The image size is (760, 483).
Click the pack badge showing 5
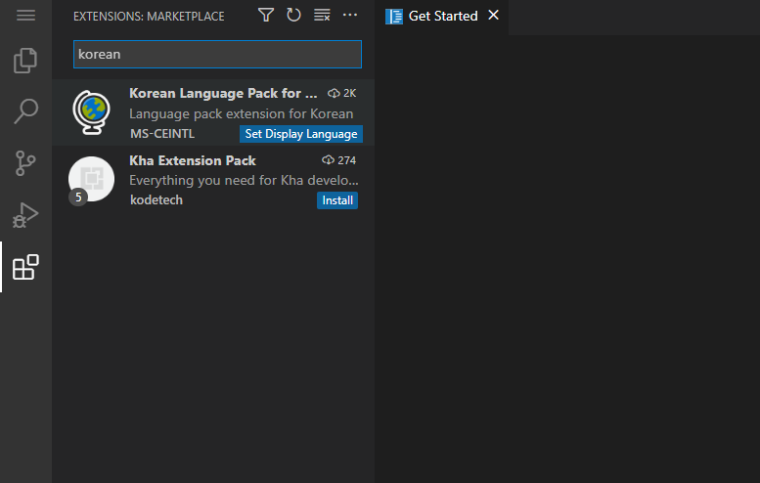78,198
